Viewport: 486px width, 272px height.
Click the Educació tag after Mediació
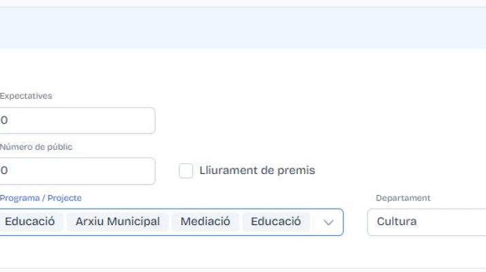pos(276,222)
